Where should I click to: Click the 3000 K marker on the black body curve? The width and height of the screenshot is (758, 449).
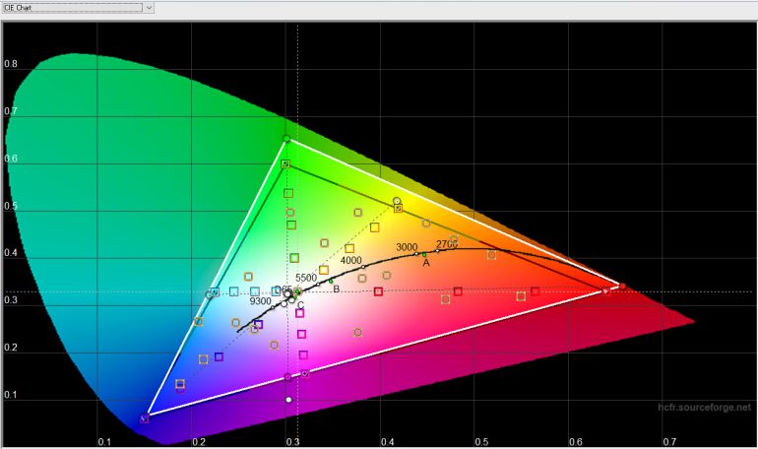pyautogui.click(x=415, y=255)
